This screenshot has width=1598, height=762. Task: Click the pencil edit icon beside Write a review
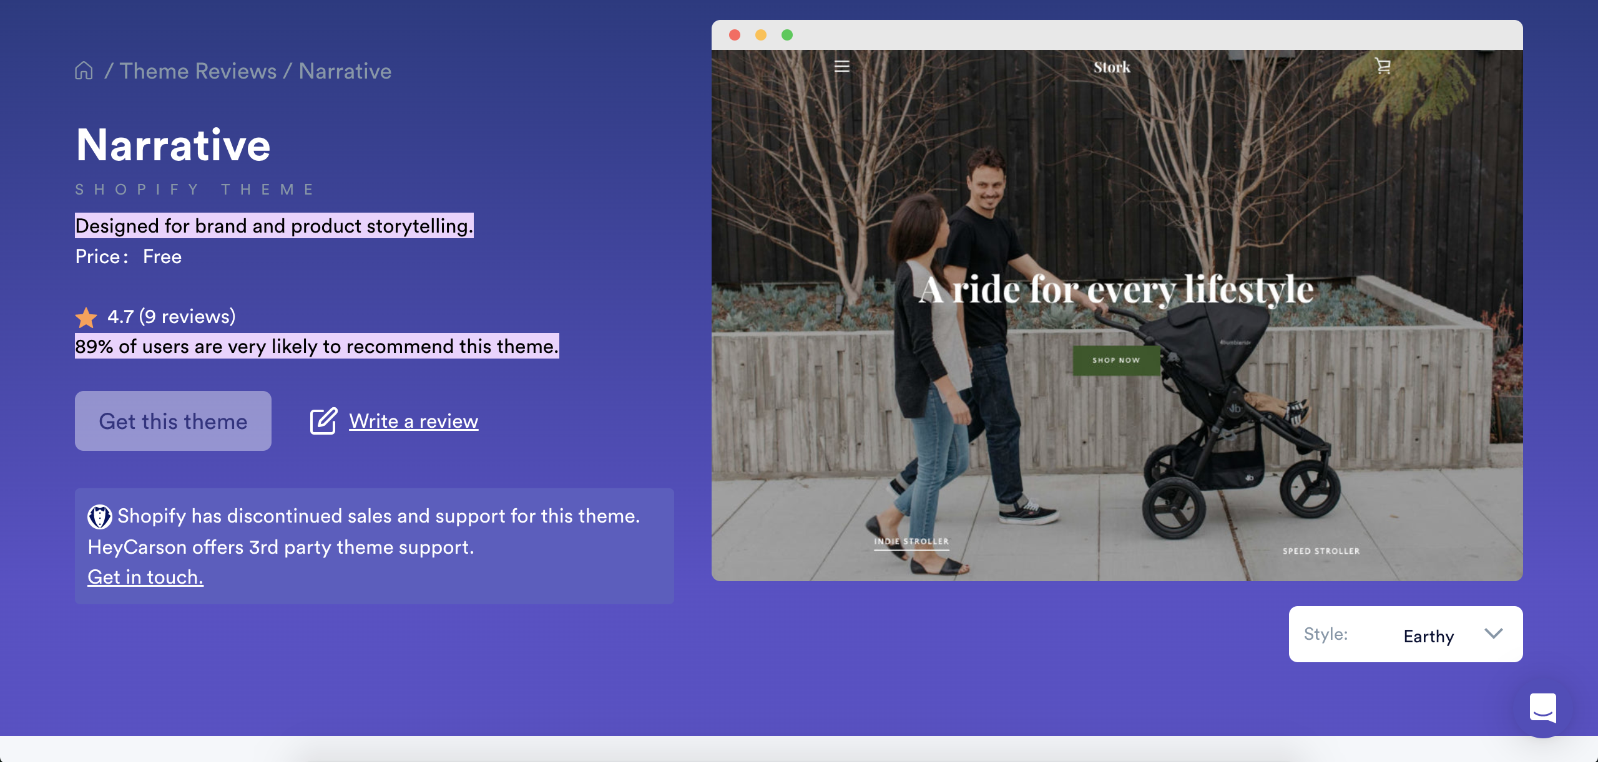tap(323, 421)
